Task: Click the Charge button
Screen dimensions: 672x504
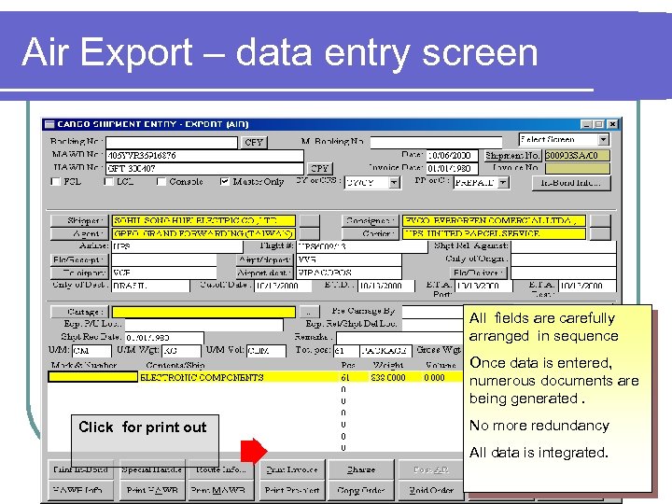Action: point(361,469)
